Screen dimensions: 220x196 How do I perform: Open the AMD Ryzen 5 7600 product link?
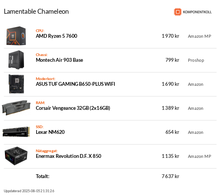56,36
